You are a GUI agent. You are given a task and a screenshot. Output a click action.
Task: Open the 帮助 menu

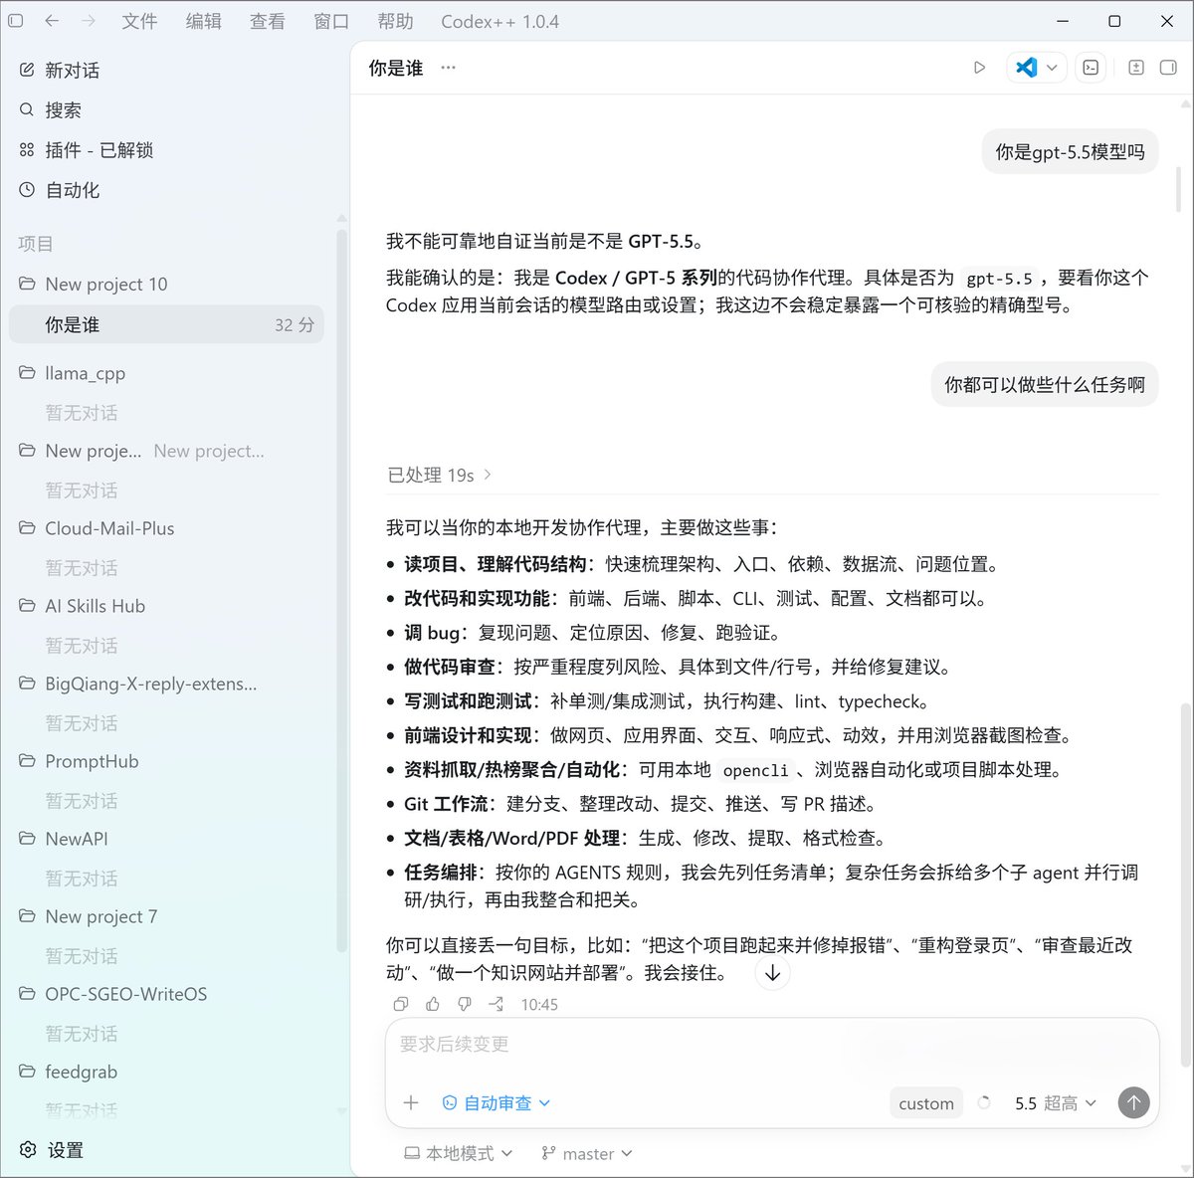(395, 21)
